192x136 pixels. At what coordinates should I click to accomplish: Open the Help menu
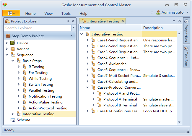[x=83, y=13]
